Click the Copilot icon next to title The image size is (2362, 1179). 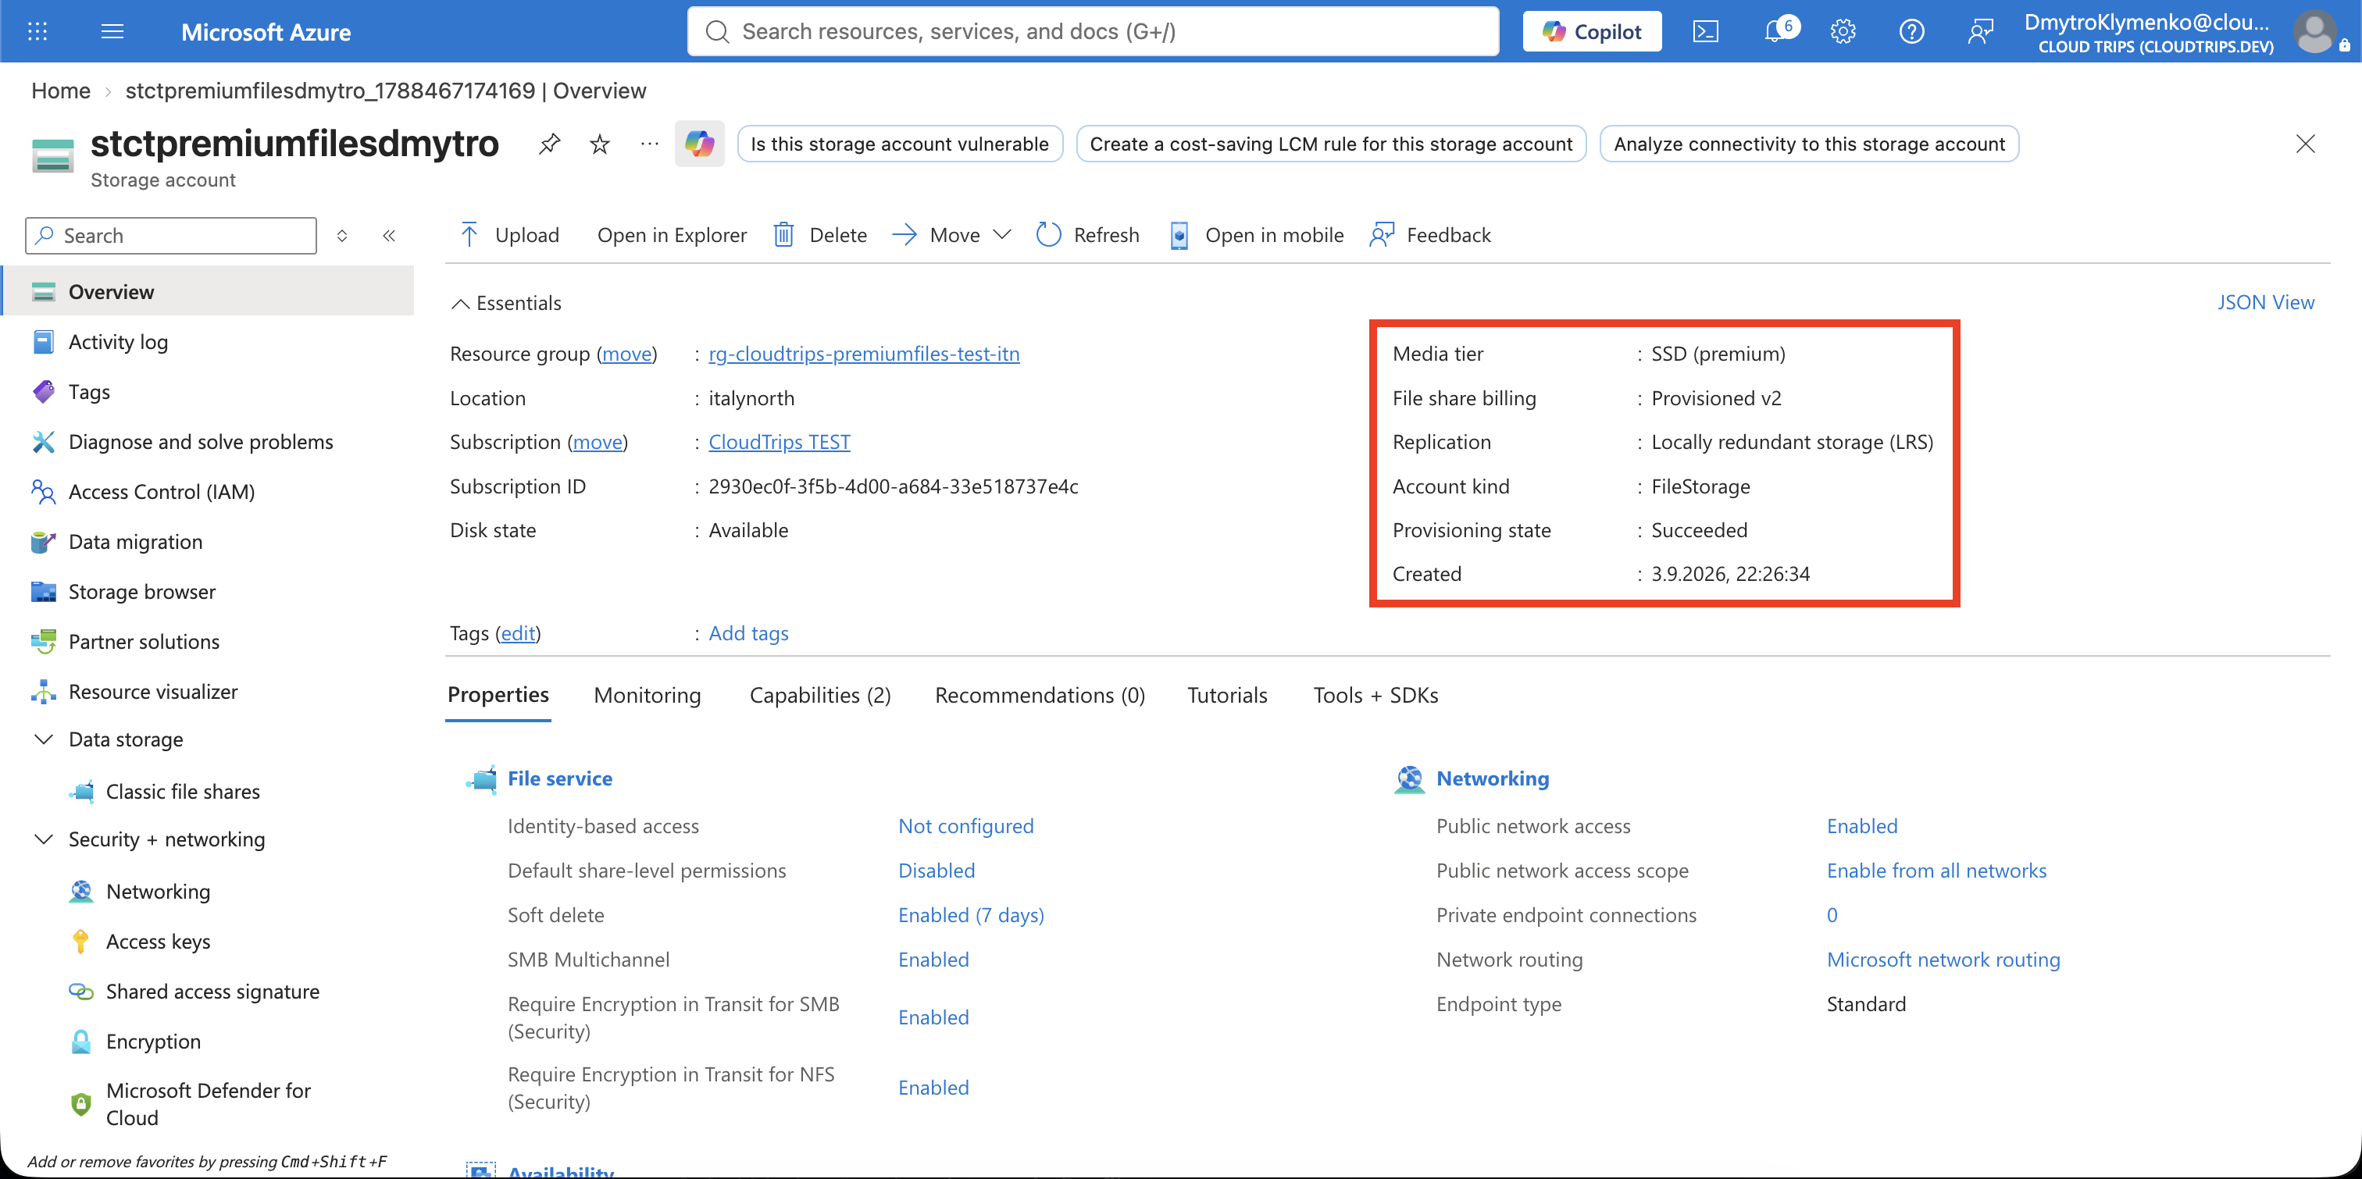[x=700, y=144]
